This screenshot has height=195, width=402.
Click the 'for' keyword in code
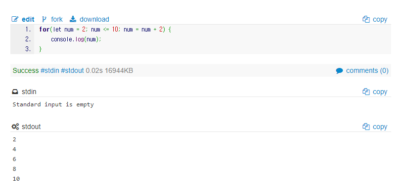point(45,30)
